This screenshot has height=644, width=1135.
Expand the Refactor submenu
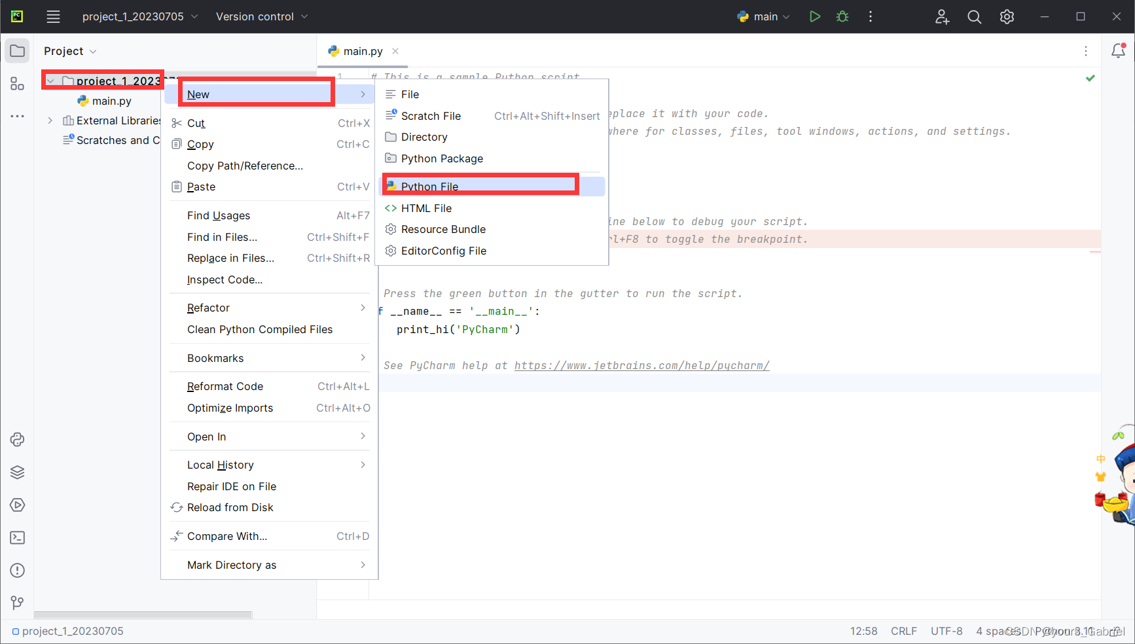pyautogui.click(x=270, y=308)
